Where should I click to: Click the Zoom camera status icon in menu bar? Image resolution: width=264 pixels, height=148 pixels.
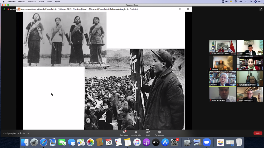223,2
